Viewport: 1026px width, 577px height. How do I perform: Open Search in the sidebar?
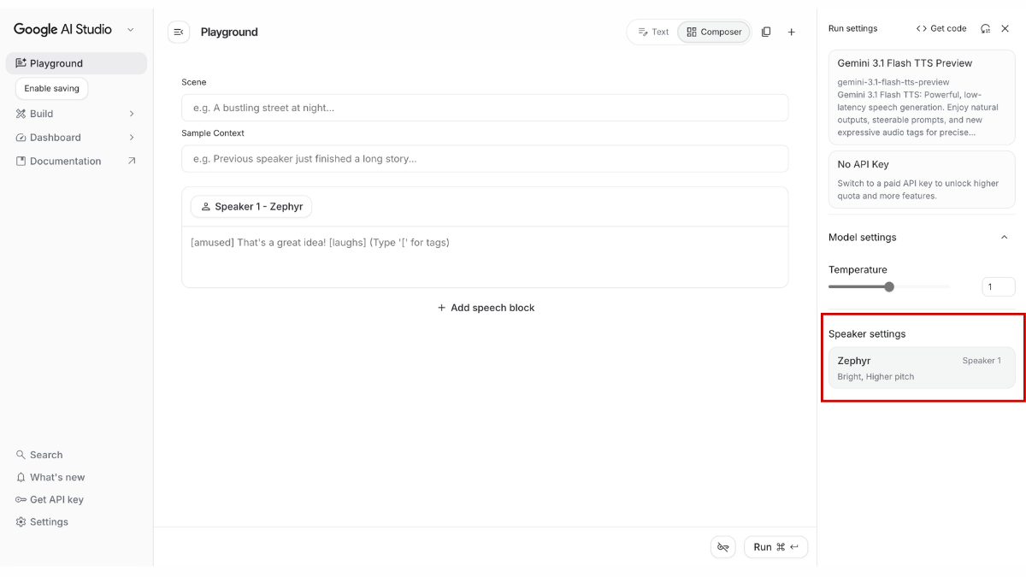pos(46,455)
